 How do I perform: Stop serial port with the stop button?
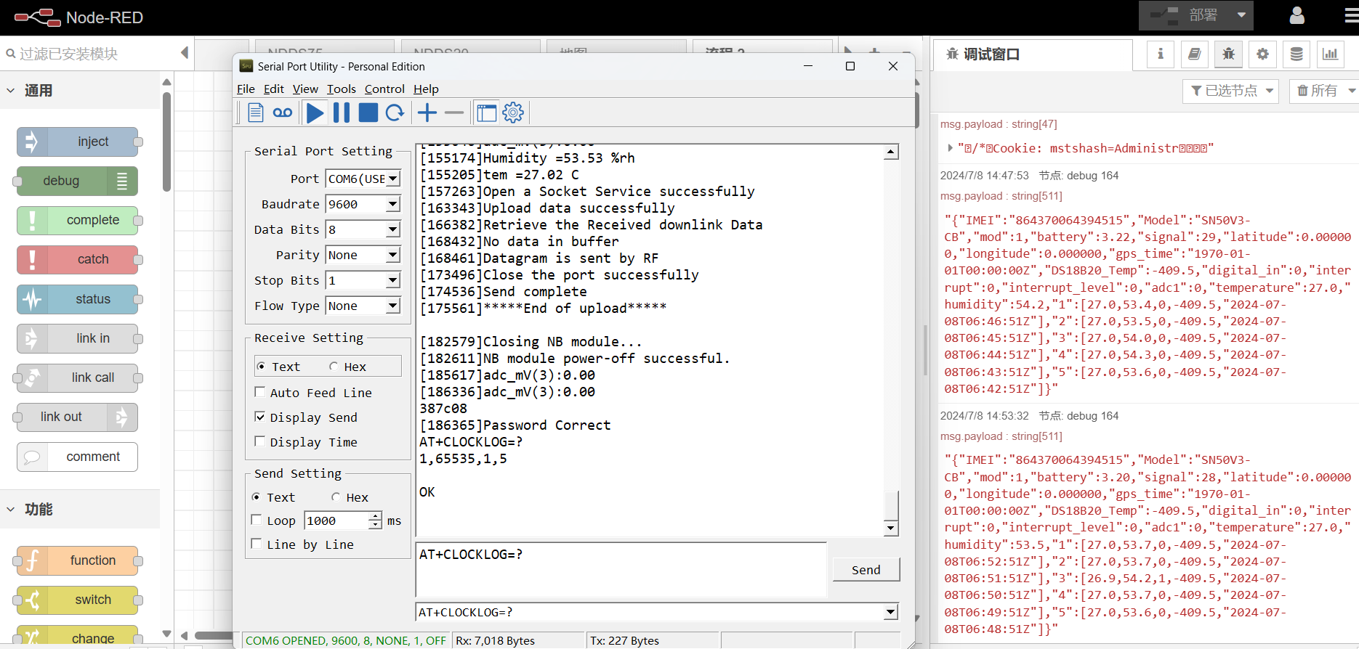click(368, 113)
